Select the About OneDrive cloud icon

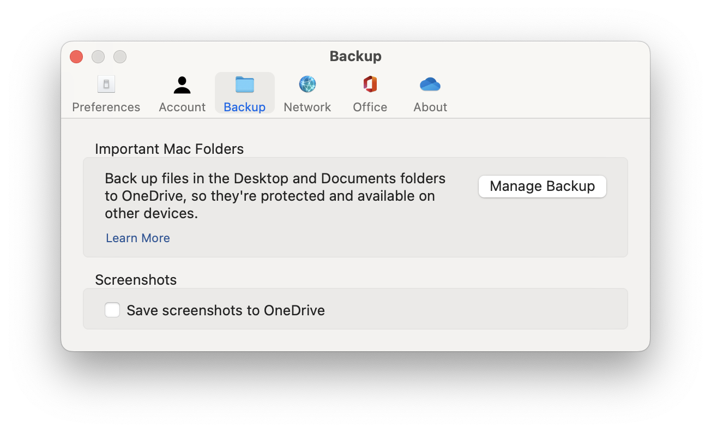(x=430, y=85)
